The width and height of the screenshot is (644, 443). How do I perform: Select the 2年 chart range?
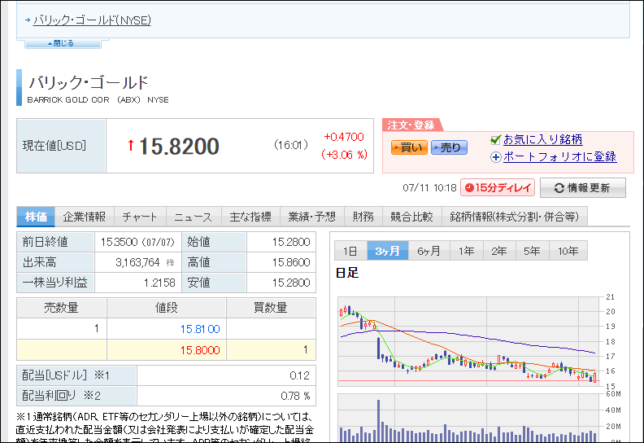[499, 251]
